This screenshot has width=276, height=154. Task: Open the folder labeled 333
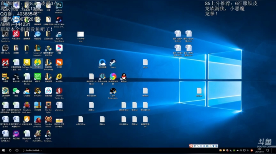click(27, 50)
